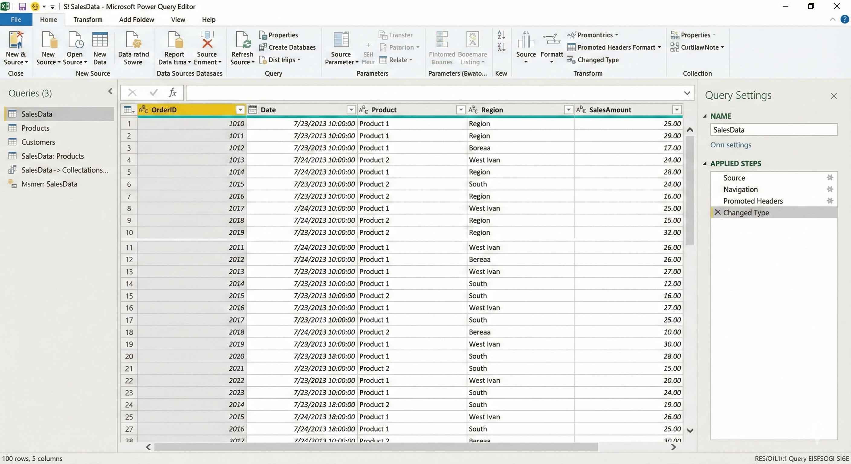The height and width of the screenshot is (464, 851).
Task: Collapse the APPLIED STEPS section
Action: click(705, 163)
